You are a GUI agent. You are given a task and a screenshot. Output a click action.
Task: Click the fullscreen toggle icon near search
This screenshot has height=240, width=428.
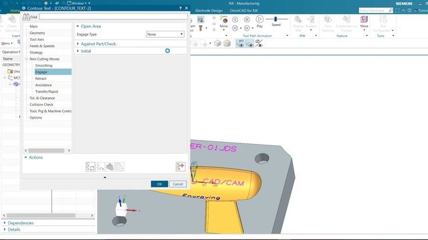click(x=397, y=11)
